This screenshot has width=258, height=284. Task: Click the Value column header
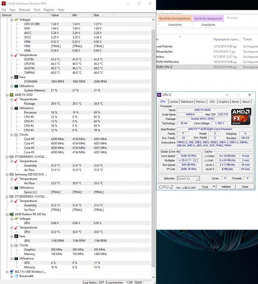[x=60, y=15]
